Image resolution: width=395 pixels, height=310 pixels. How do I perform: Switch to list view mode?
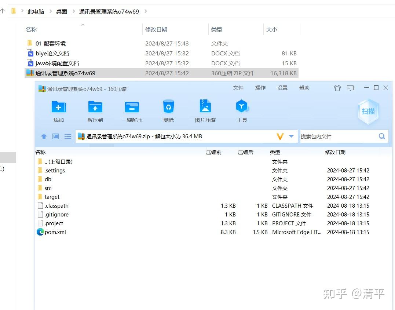[x=68, y=136]
